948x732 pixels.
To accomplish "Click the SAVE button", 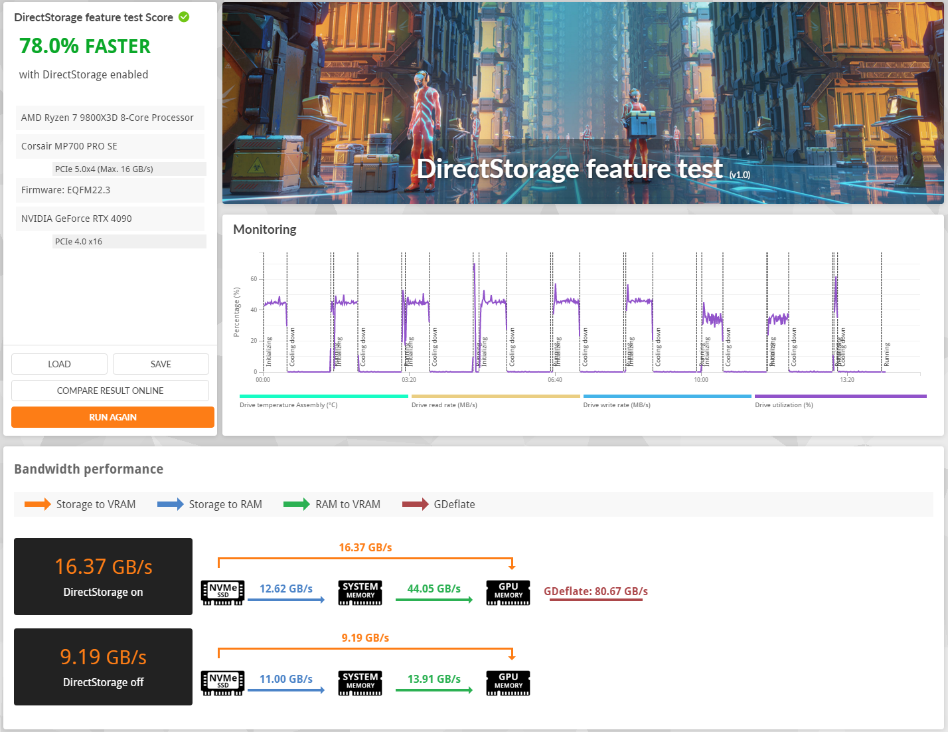I will coord(161,364).
